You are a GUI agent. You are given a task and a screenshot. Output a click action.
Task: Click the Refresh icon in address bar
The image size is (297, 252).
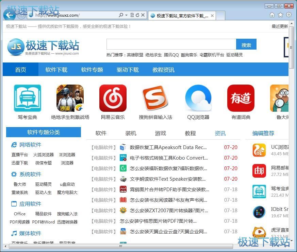coord(137,15)
